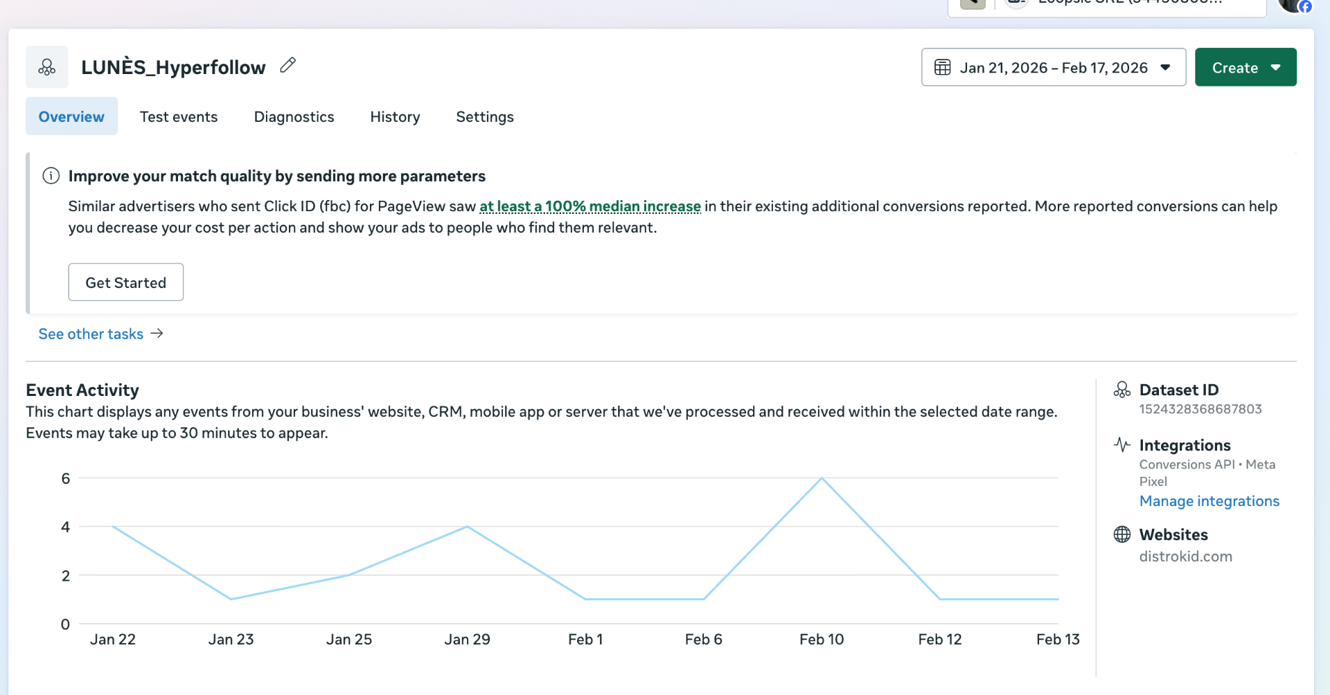Click the 100% median increase link
The image size is (1330, 695).
pyautogui.click(x=589, y=206)
